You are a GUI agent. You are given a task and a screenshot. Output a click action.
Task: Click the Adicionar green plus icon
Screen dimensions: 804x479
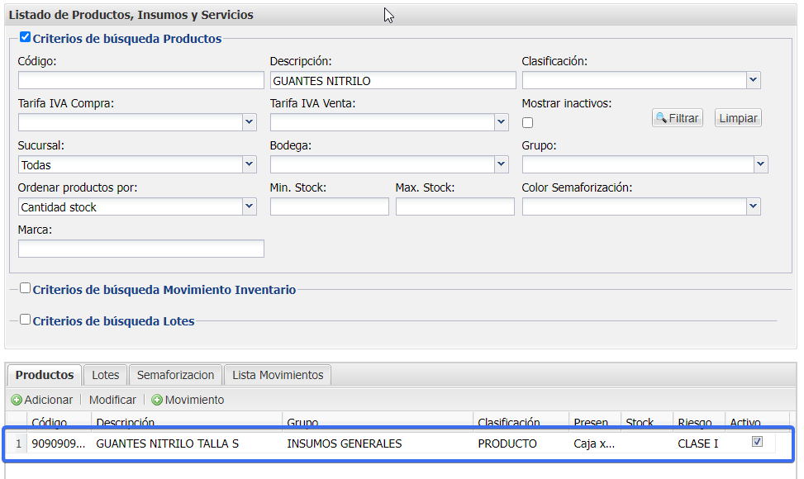click(x=17, y=400)
